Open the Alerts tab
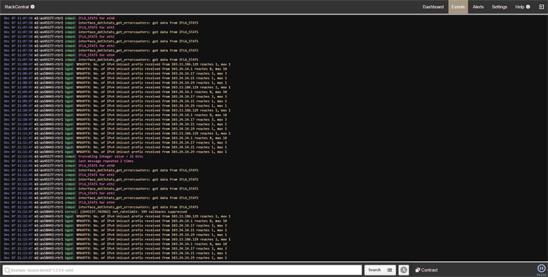This screenshot has height=277, width=548. pos(477,7)
